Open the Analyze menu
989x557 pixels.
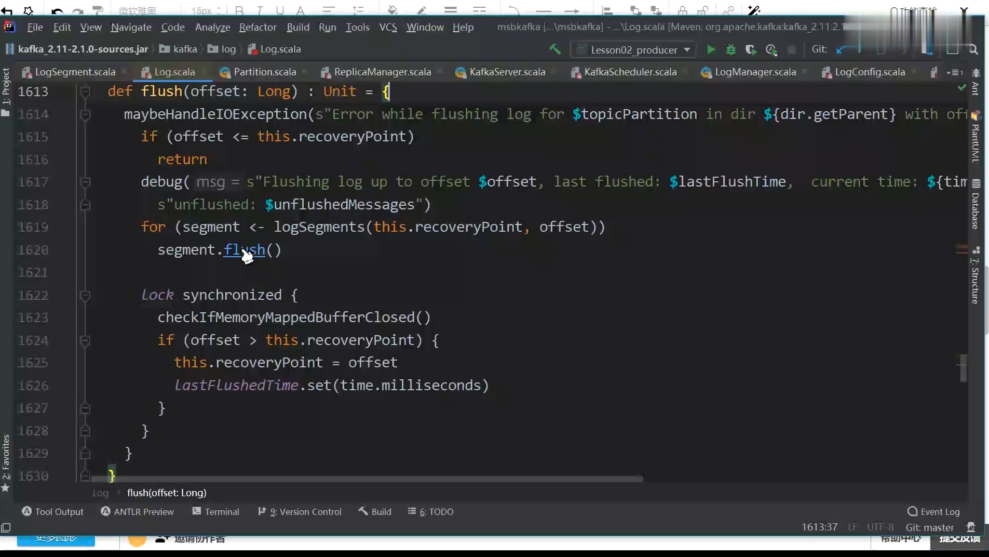point(212,27)
